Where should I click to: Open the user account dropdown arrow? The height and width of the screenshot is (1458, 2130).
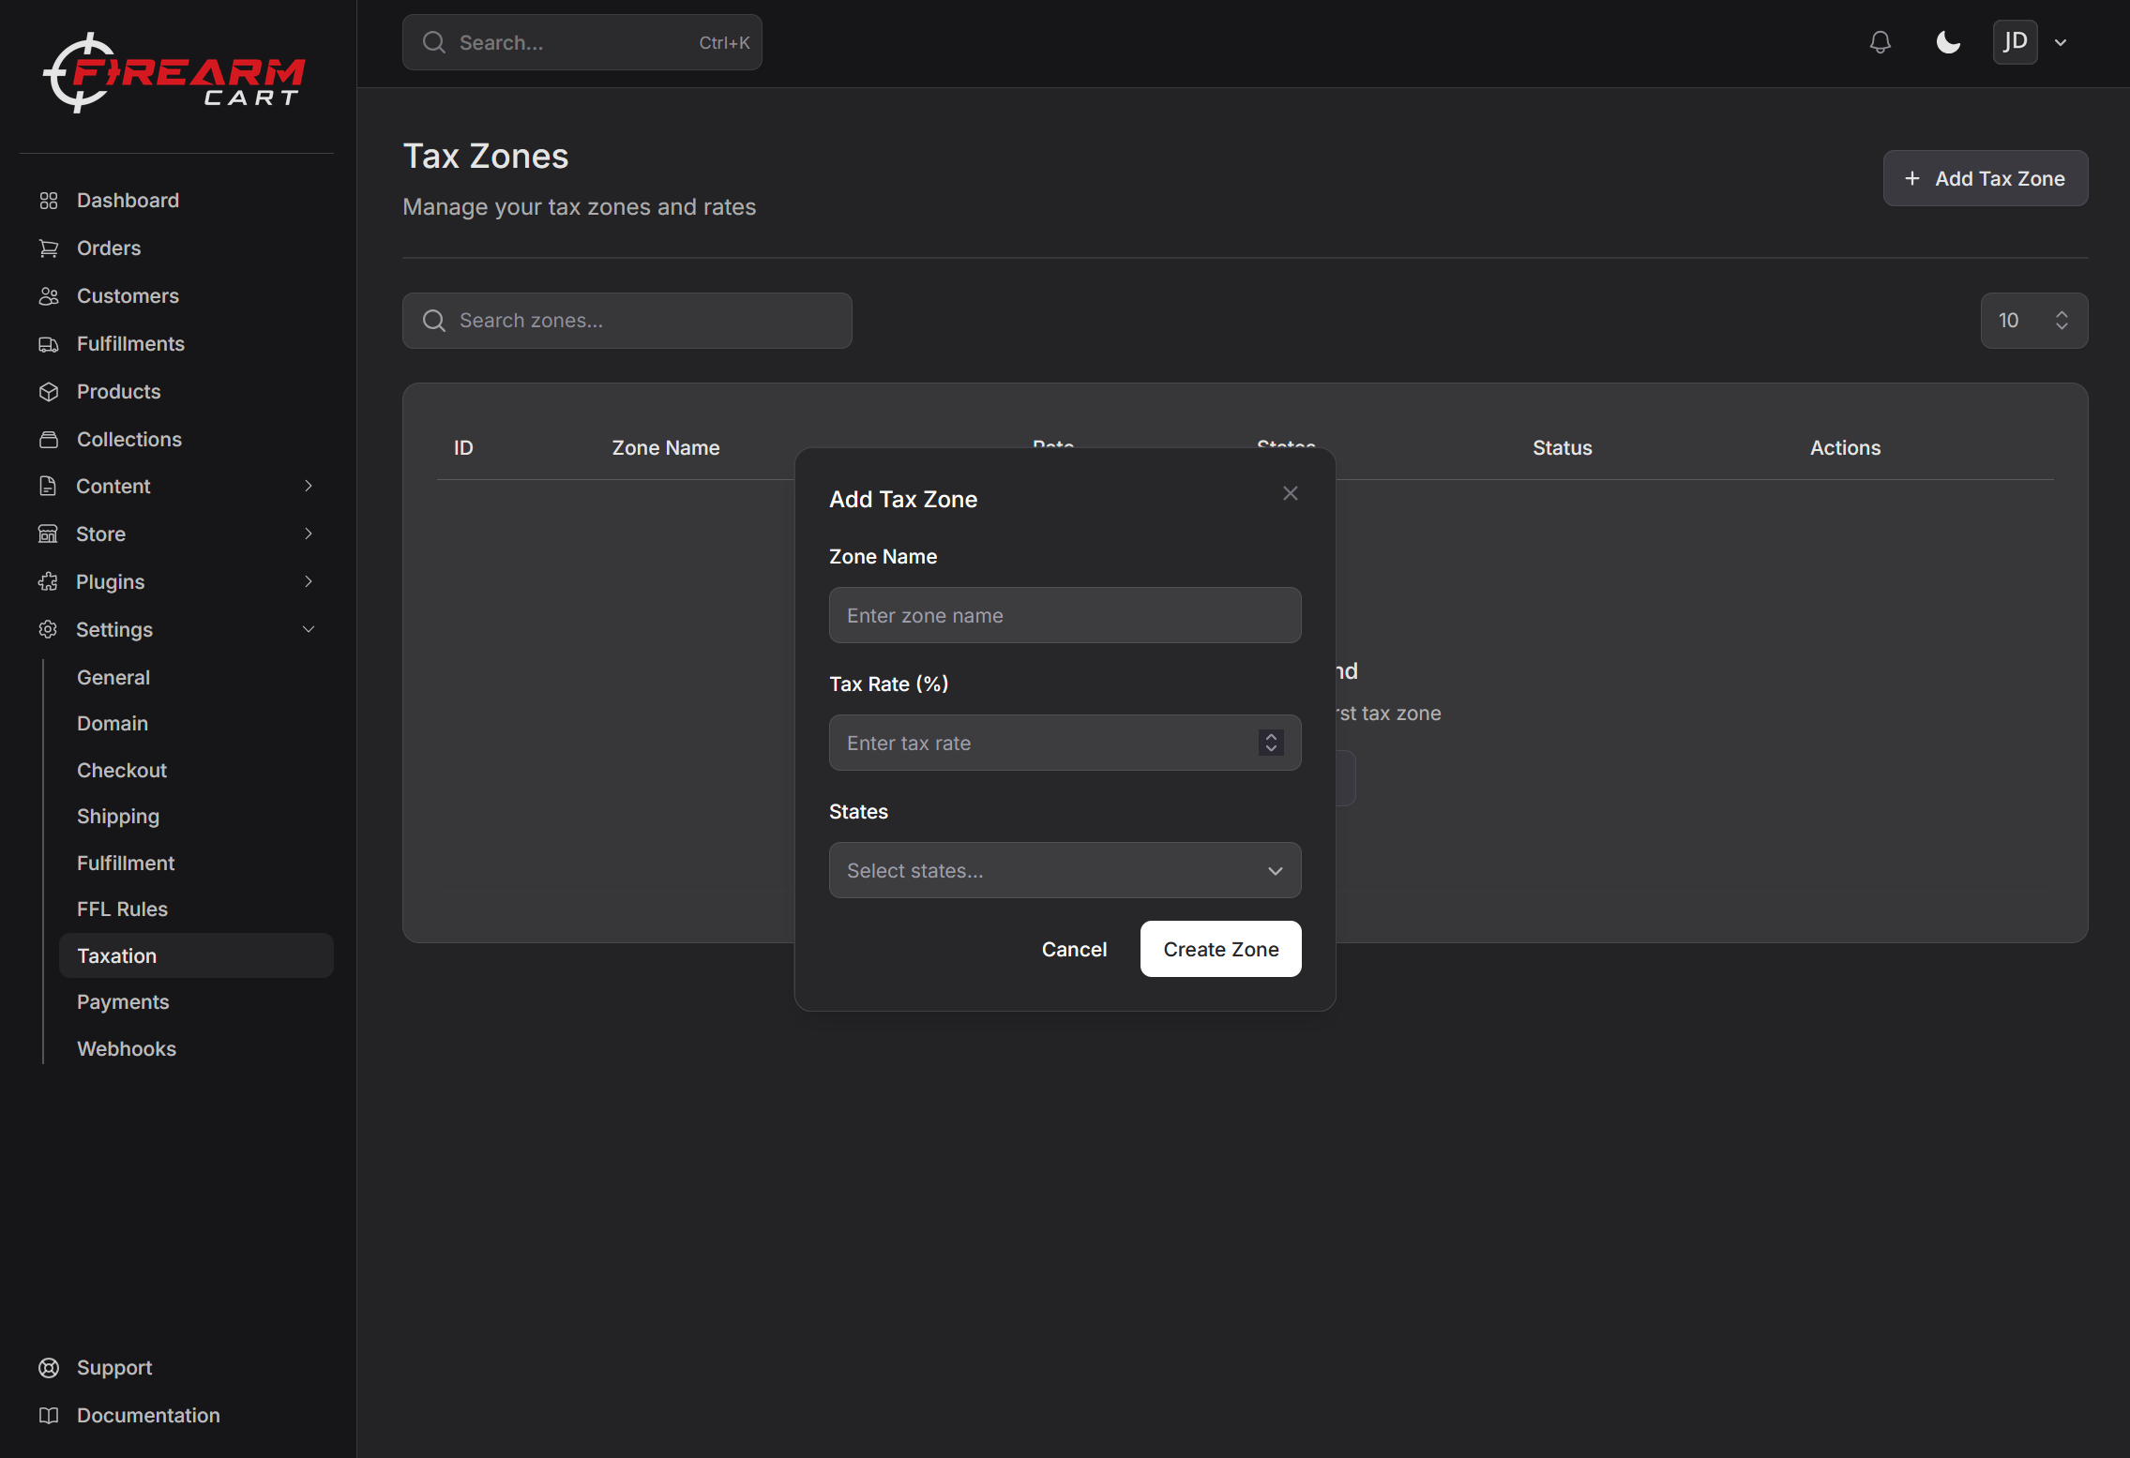coord(2061,42)
